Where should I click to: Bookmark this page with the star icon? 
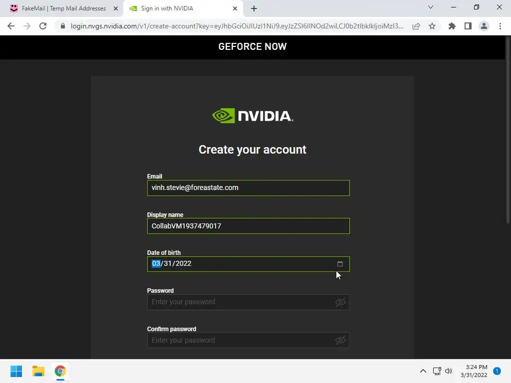pyautogui.click(x=432, y=26)
